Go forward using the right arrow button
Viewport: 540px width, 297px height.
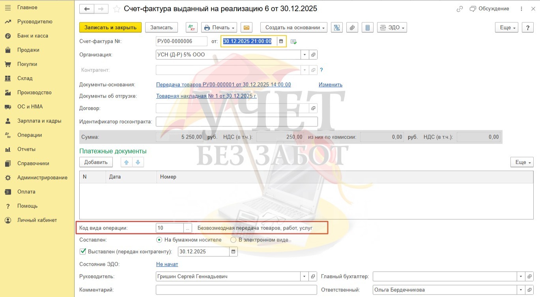point(101,9)
